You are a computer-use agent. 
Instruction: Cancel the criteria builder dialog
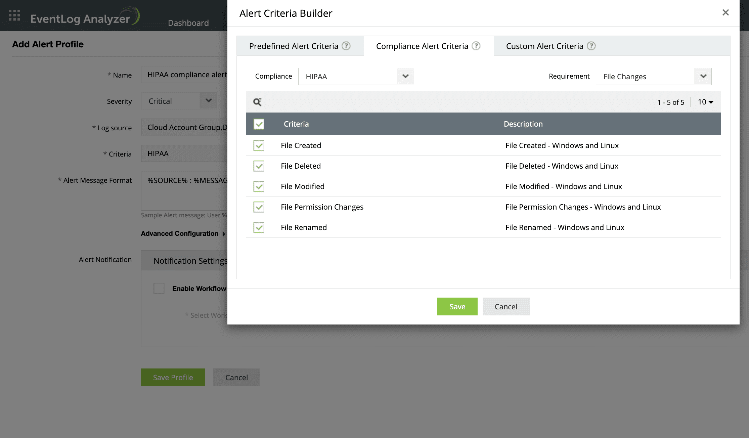[506, 307]
